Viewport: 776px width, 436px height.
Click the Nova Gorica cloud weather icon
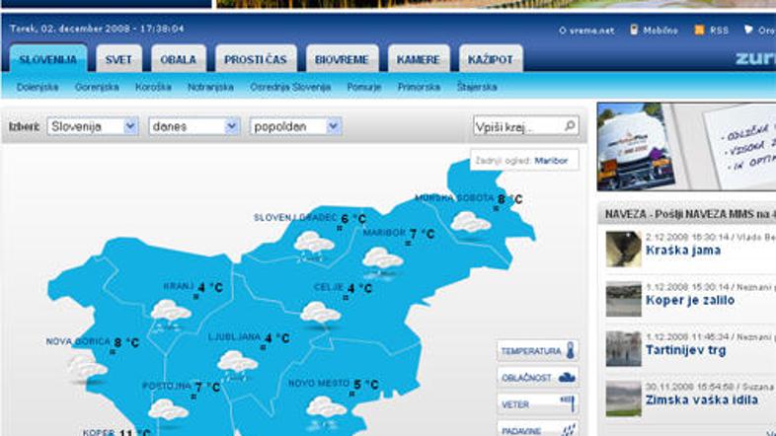click(x=87, y=368)
